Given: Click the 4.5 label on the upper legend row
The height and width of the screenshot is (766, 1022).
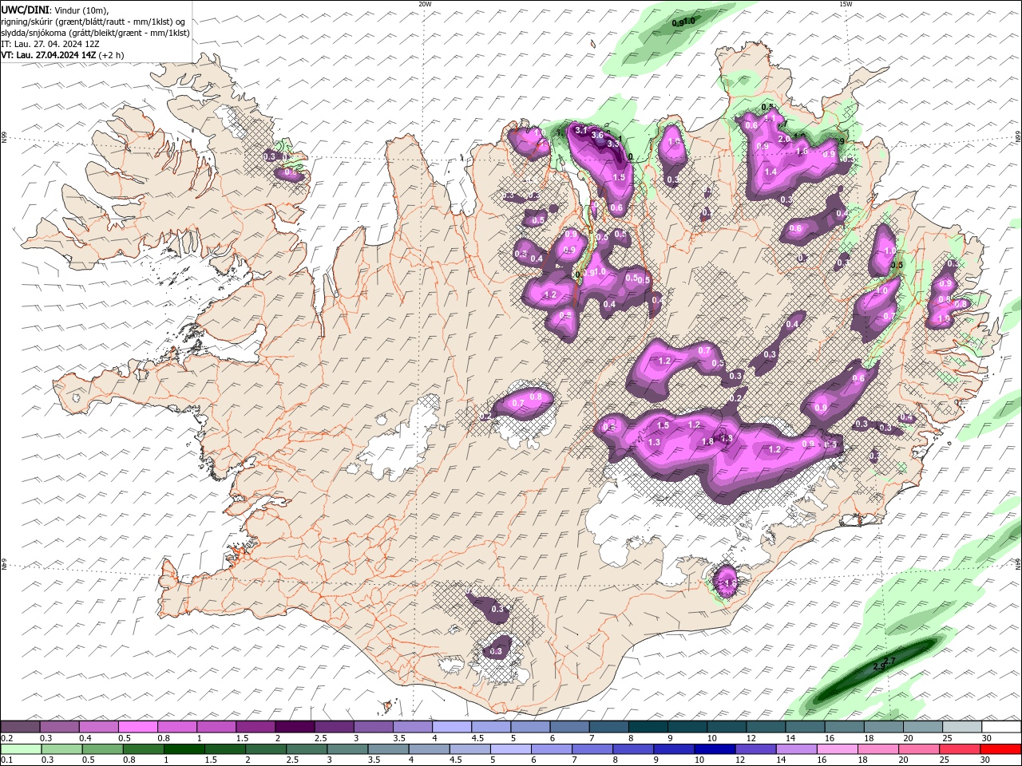Looking at the screenshot, I should coord(477,739).
